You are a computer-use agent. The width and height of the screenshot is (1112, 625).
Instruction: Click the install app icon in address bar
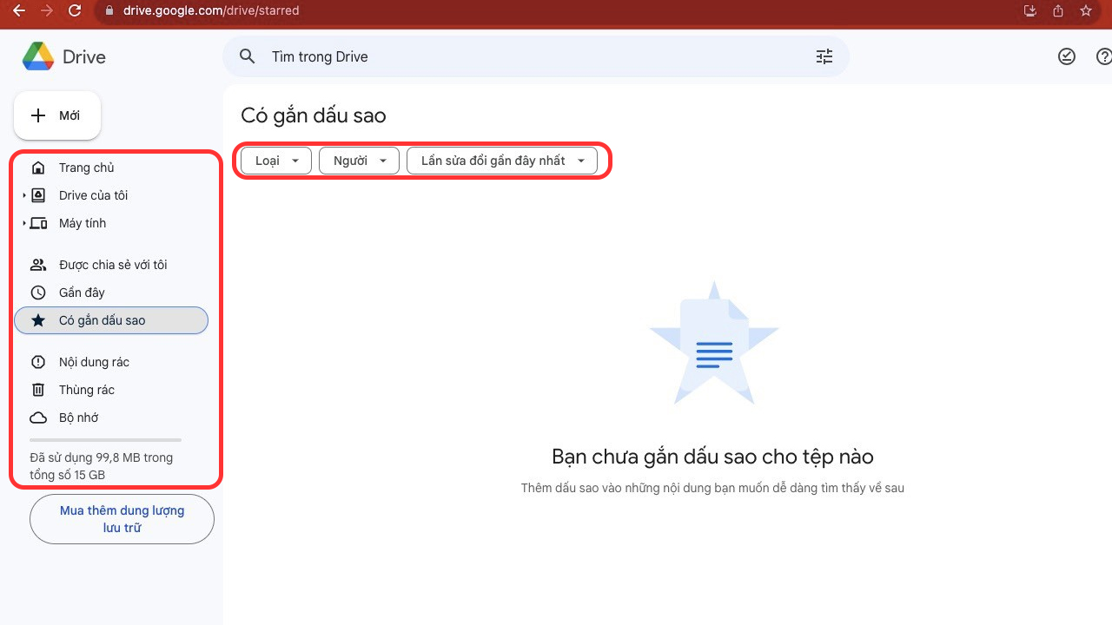tap(1030, 10)
